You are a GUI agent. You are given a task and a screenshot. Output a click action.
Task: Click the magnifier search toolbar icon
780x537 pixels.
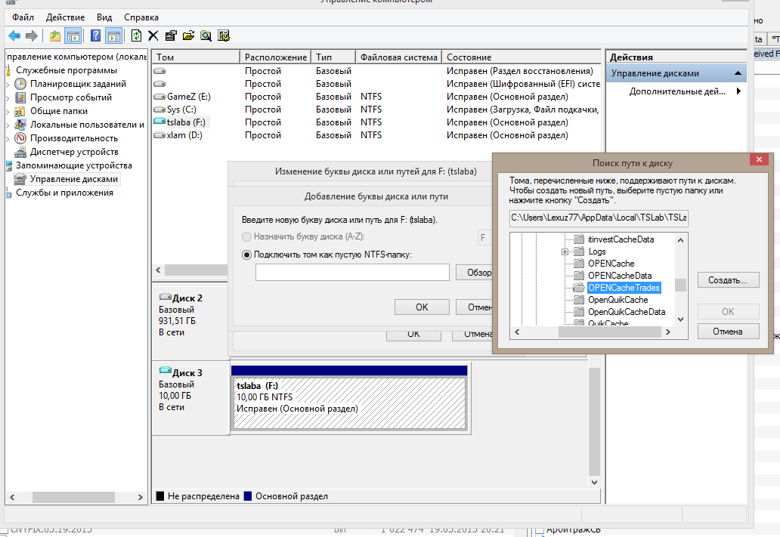[206, 35]
